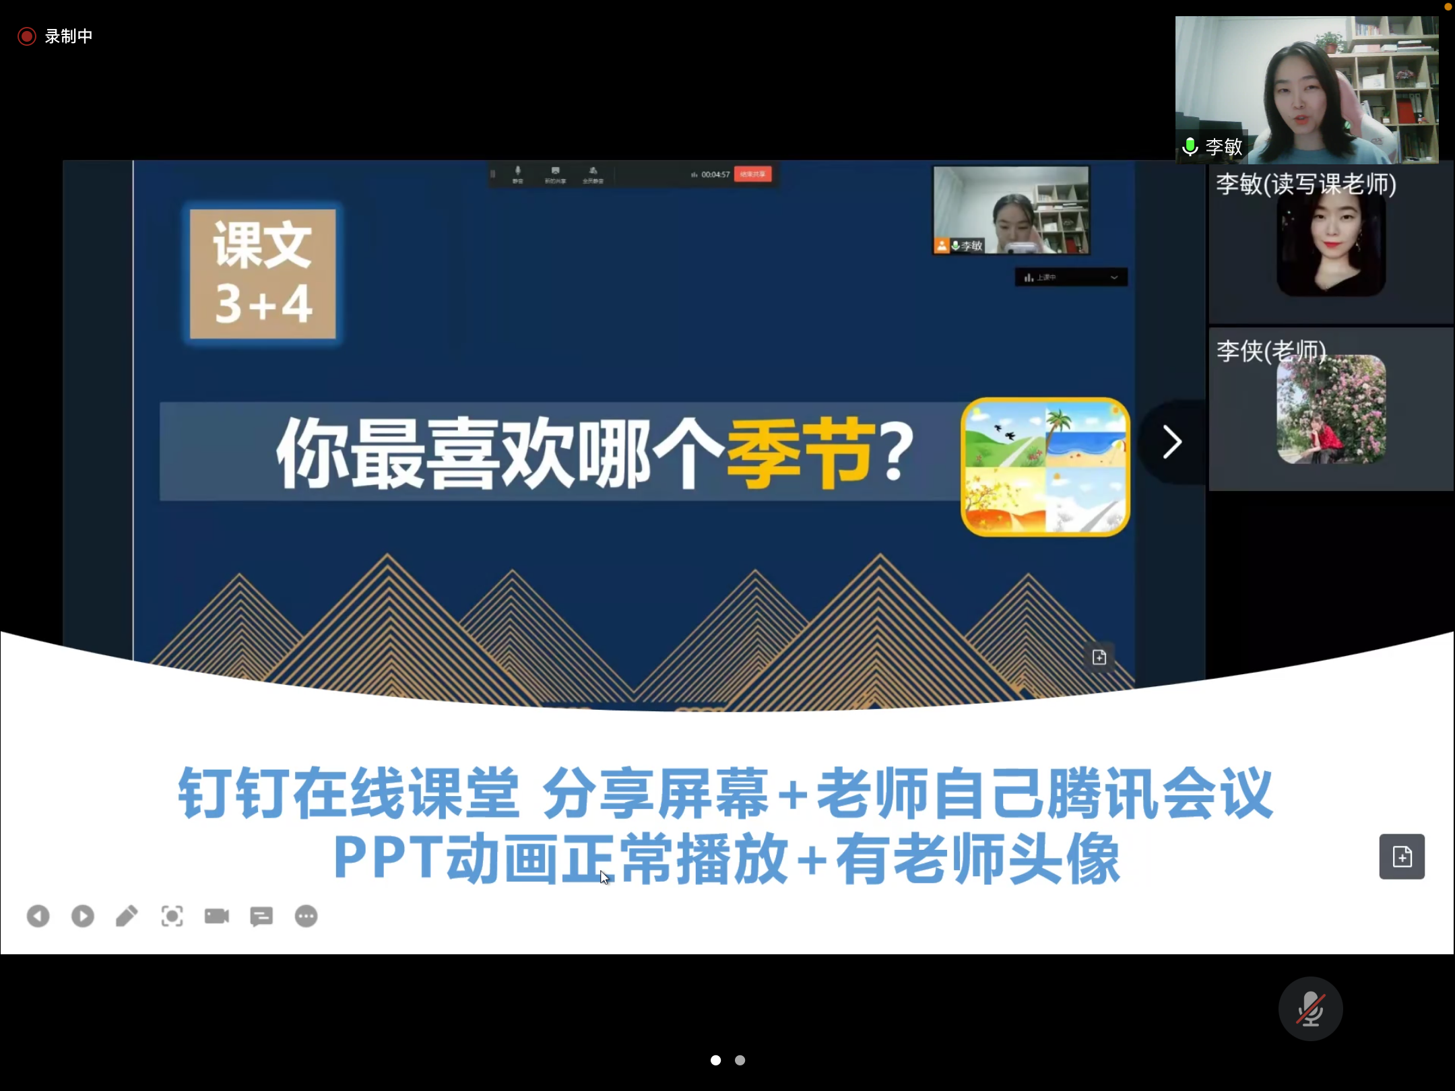Click the small add-document icon on slide
This screenshot has height=1091, width=1455.
1099,657
